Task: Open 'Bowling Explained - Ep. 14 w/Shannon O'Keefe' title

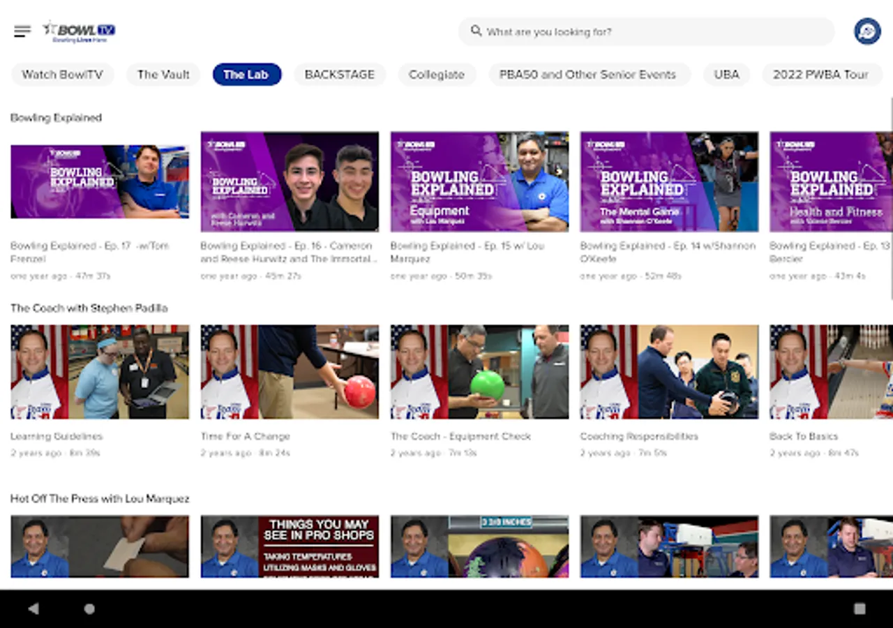Action: pos(668,252)
